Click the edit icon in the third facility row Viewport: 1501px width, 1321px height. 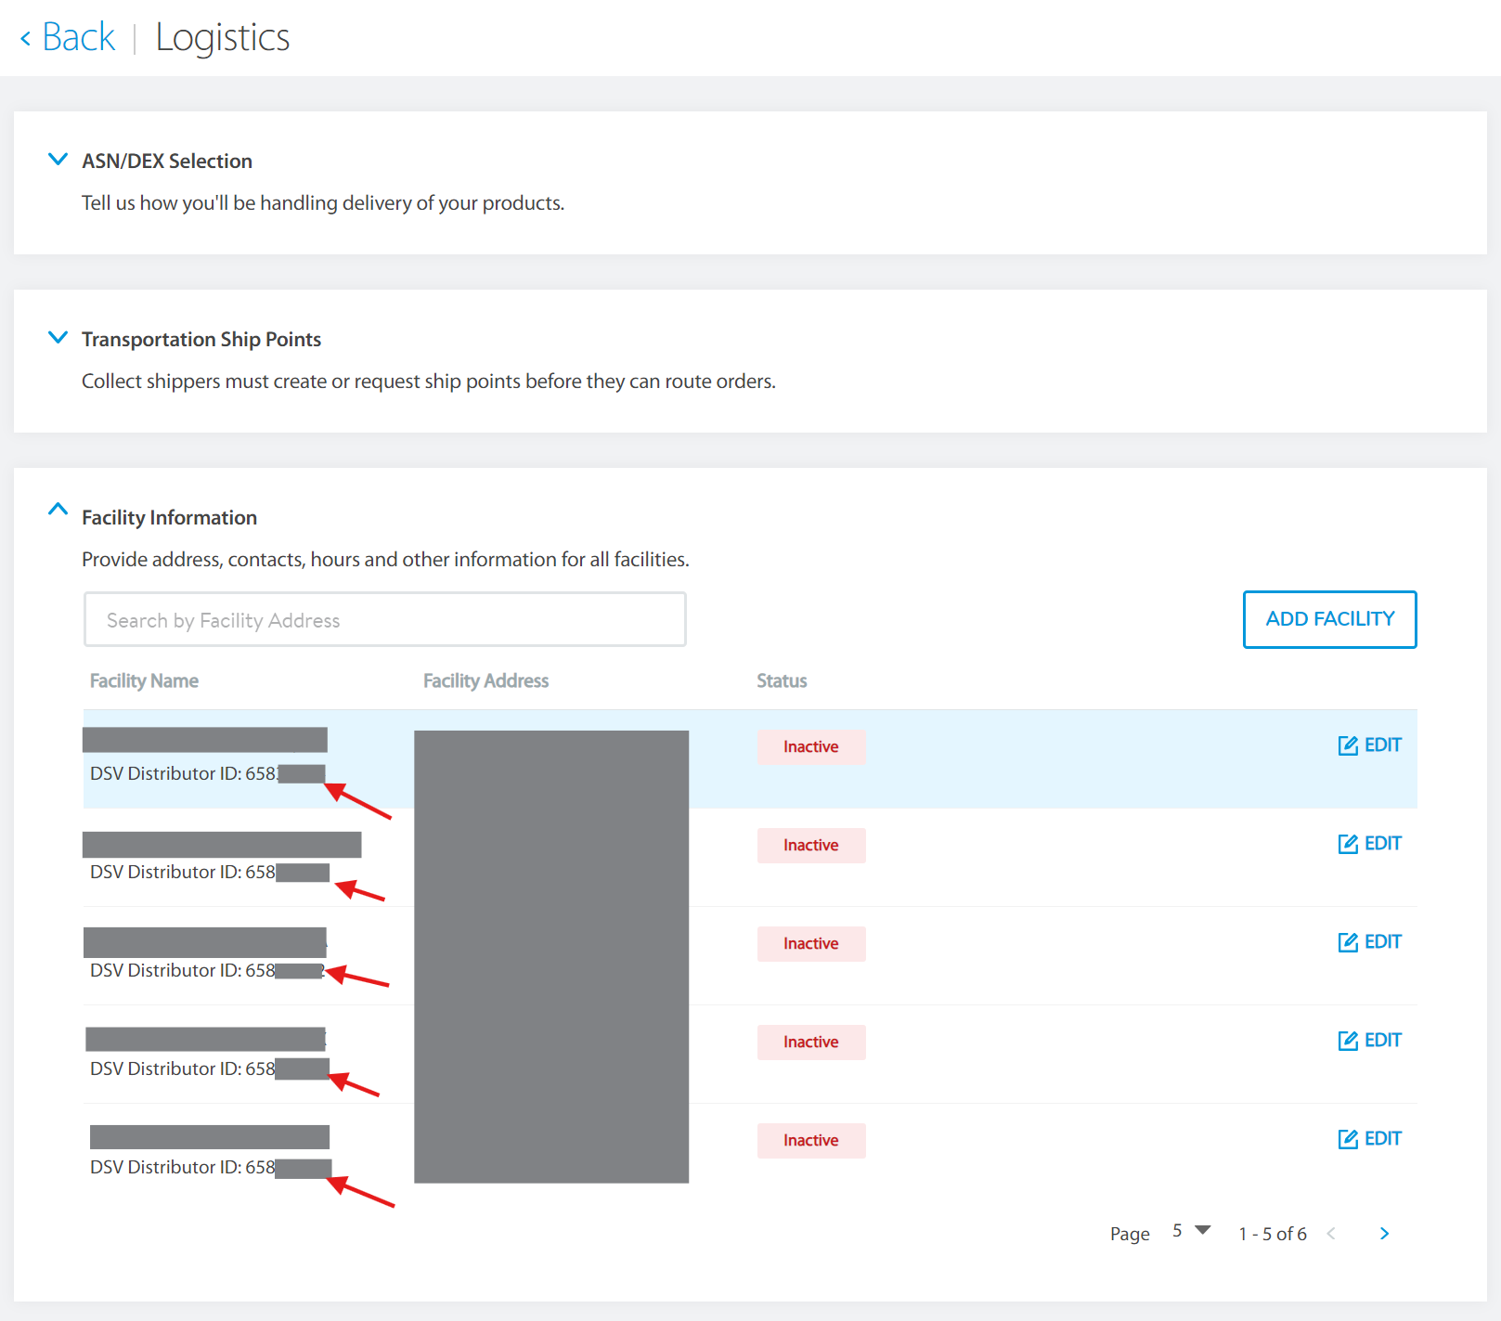click(x=1348, y=942)
